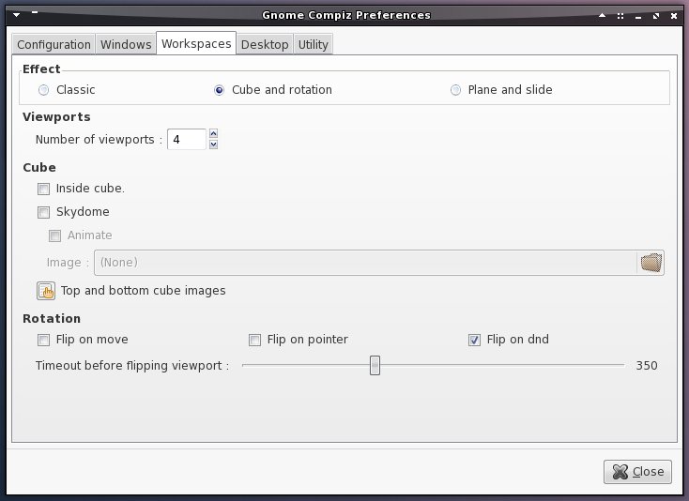Minimize the Gnome Compiz Preferences window
Viewport: 689px width, 501px height.
(638, 17)
